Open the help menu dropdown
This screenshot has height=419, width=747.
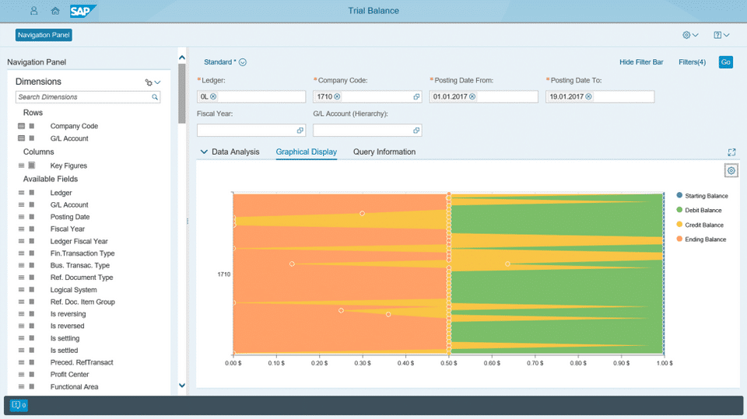tap(721, 35)
